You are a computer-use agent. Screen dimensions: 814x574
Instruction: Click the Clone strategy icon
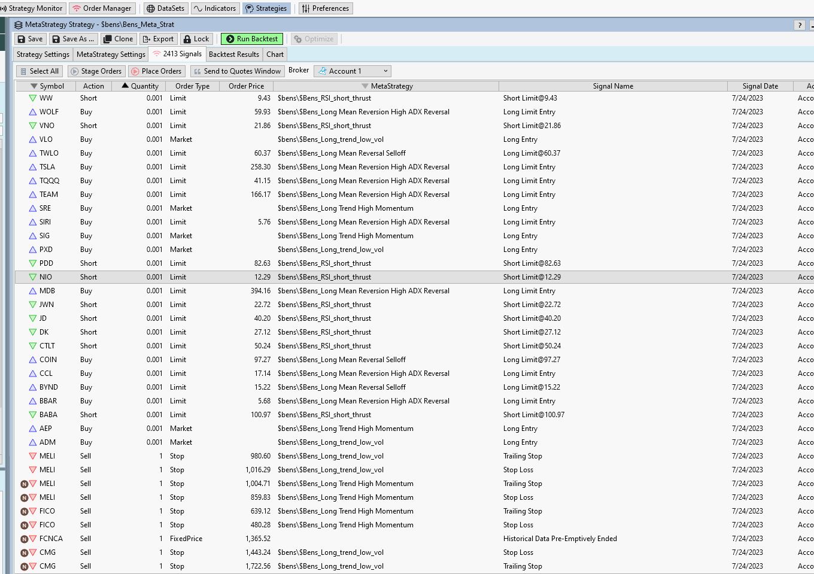pyautogui.click(x=108, y=39)
